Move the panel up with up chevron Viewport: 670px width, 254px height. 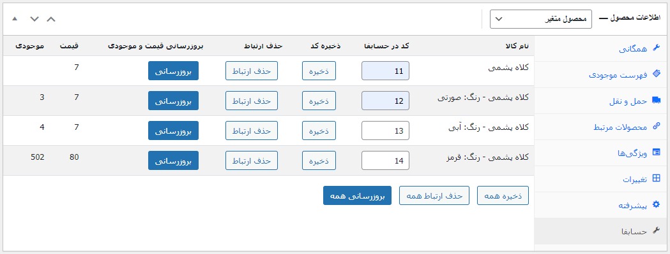[51, 18]
